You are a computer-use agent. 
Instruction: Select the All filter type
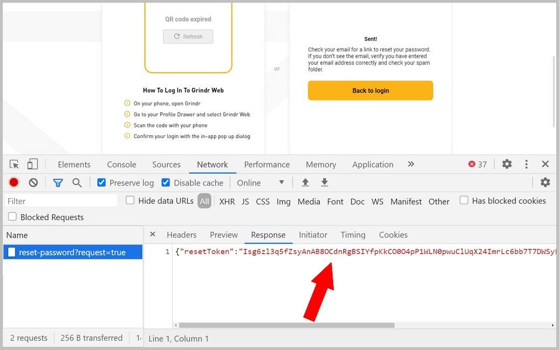click(x=204, y=201)
